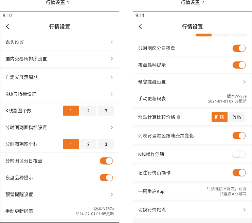Click the help icon beside 涨跌计算比较价格

tap(179, 117)
